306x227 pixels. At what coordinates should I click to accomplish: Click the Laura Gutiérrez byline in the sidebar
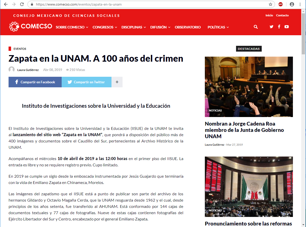pyautogui.click(x=215, y=145)
